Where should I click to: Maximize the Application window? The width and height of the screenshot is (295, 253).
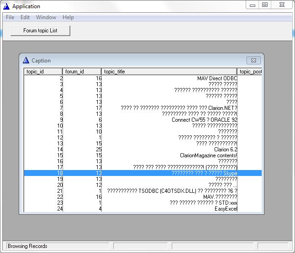265,5
